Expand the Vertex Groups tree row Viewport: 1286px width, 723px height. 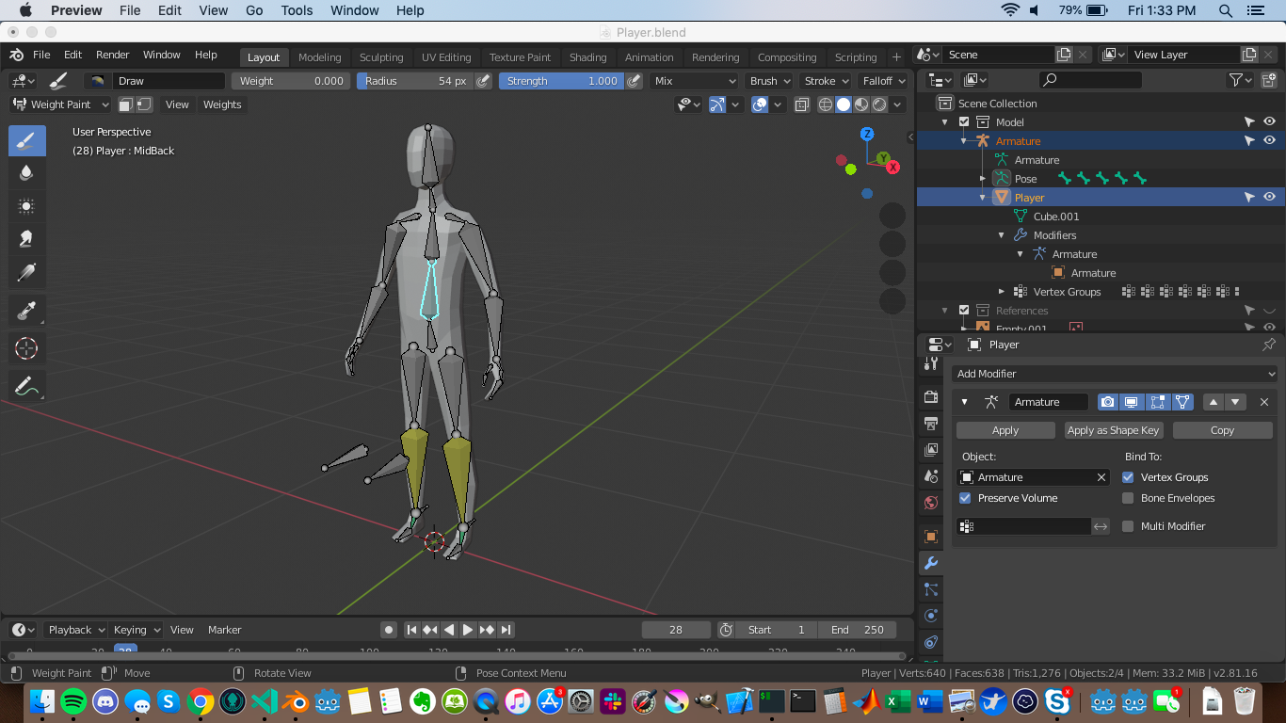coord(1002,292)
